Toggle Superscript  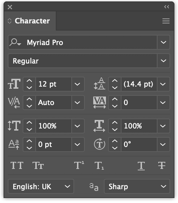point(79,165)
